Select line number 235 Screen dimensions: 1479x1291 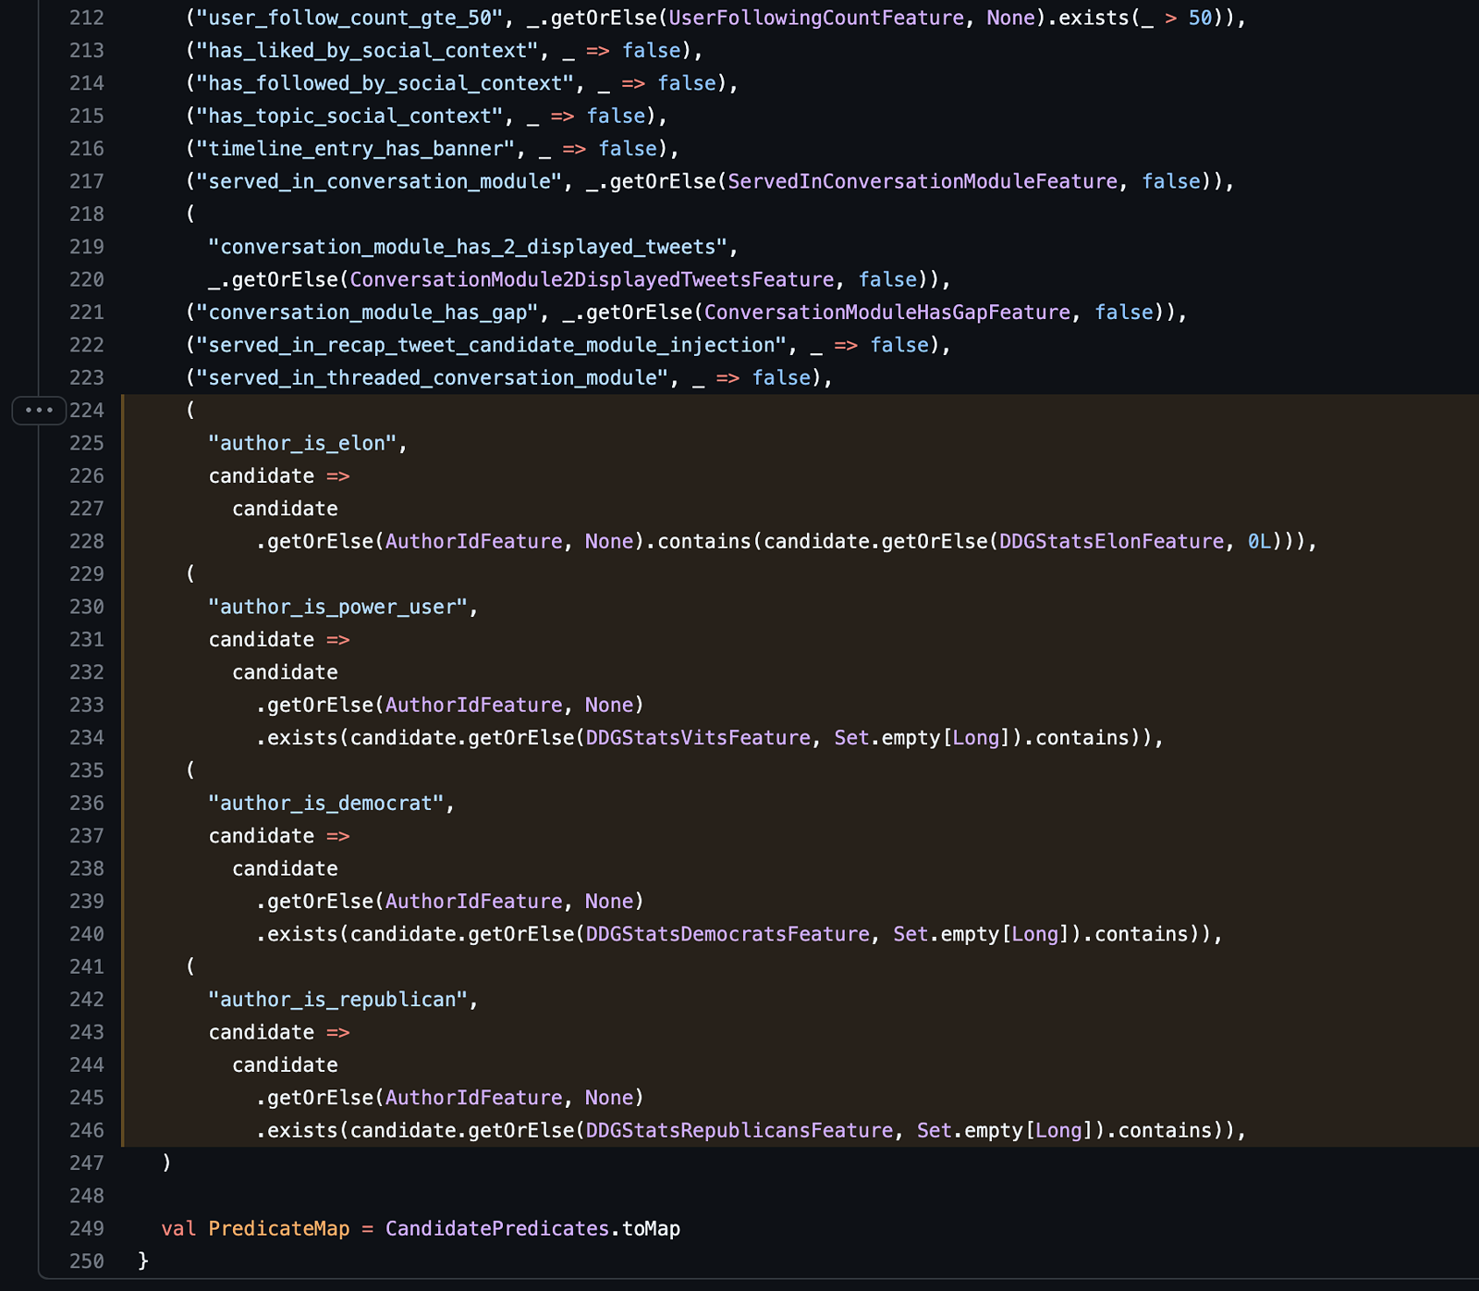pyautogui.click(x=87, y=770)
